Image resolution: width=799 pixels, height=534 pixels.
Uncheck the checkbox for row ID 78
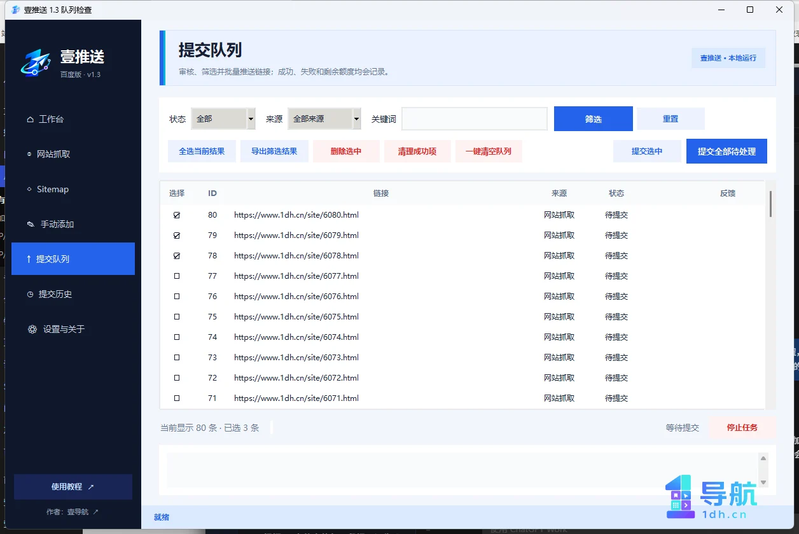[177, 256]
